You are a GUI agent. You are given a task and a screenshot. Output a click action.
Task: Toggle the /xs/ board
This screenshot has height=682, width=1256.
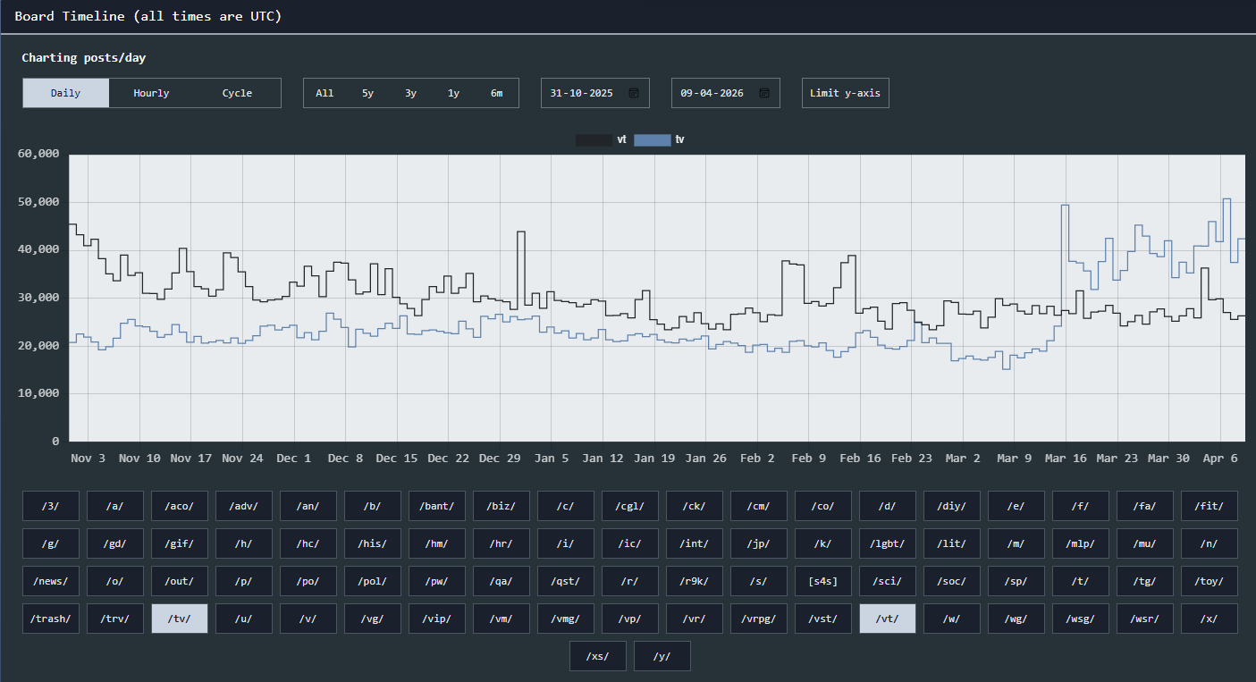coord(598,656)
